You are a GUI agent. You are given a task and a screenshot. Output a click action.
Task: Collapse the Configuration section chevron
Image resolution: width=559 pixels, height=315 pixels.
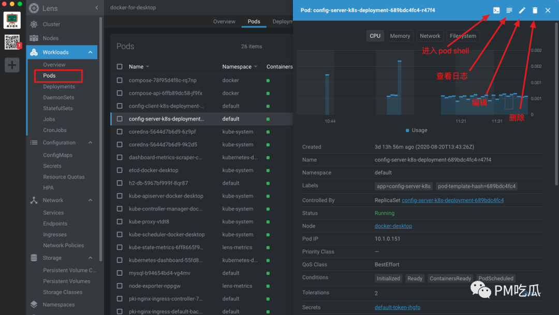pyautogui.click(x=91, y=143)
